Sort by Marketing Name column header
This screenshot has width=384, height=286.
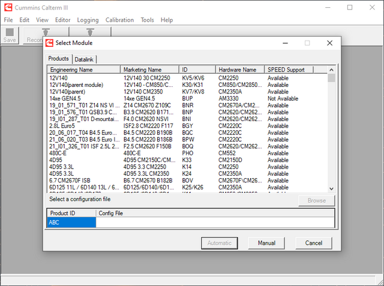click(x=149, y=70)
